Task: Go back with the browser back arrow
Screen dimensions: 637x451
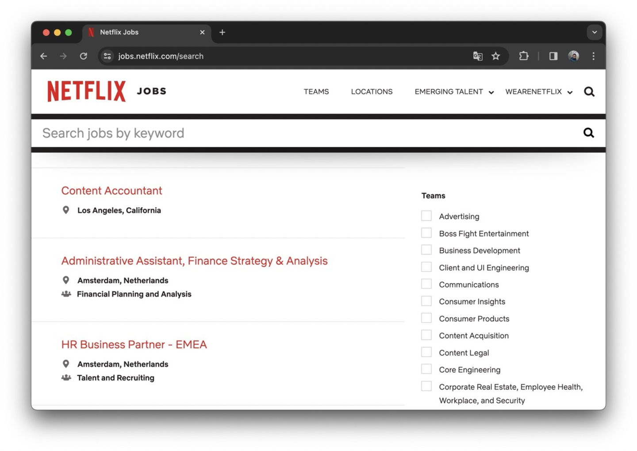Action: (x=43, y=56)
